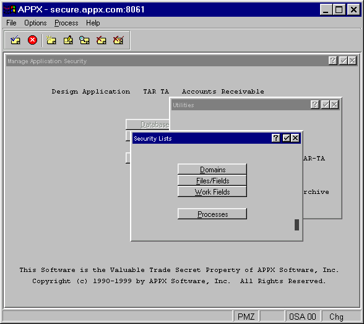Click the Files/Fields button

coord(212,180)
